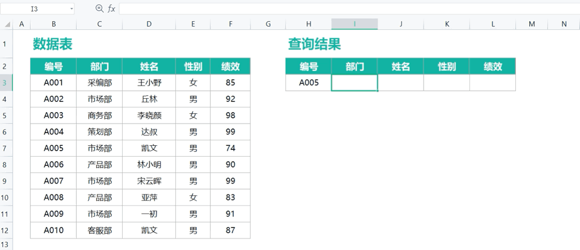The image size is (580, 250).
Task: Select column F header
Action: (x=230, y=24)
